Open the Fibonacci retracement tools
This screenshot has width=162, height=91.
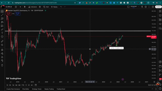click(x=2, y=18)
